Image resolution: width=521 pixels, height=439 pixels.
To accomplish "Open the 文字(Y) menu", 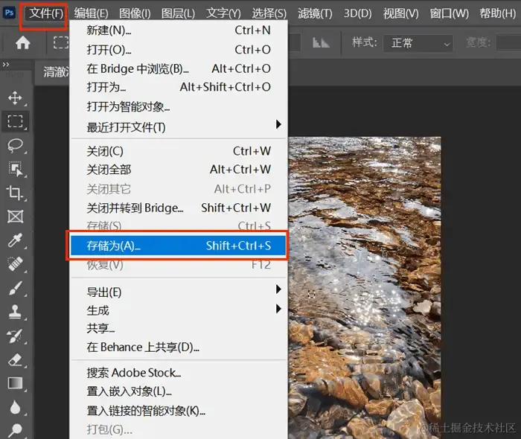I will point(223,13).
